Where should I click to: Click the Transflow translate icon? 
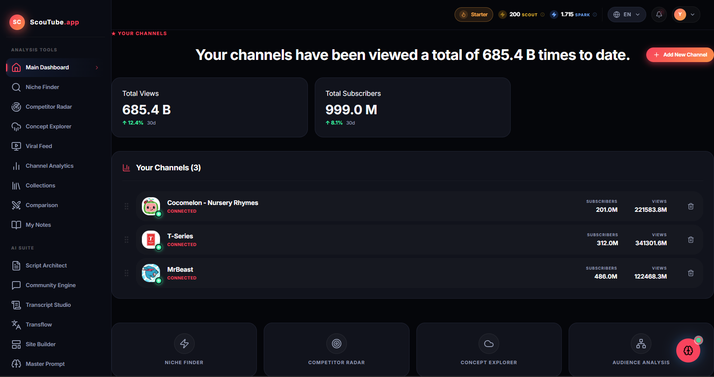[16, 325]
